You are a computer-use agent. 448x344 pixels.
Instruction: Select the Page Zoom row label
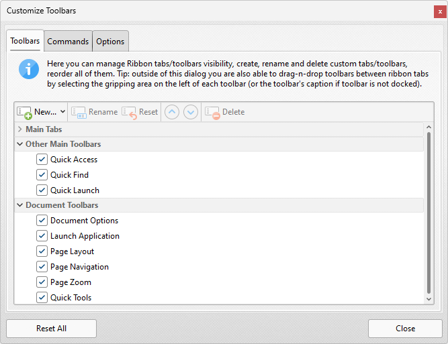(x=71, y=282)
